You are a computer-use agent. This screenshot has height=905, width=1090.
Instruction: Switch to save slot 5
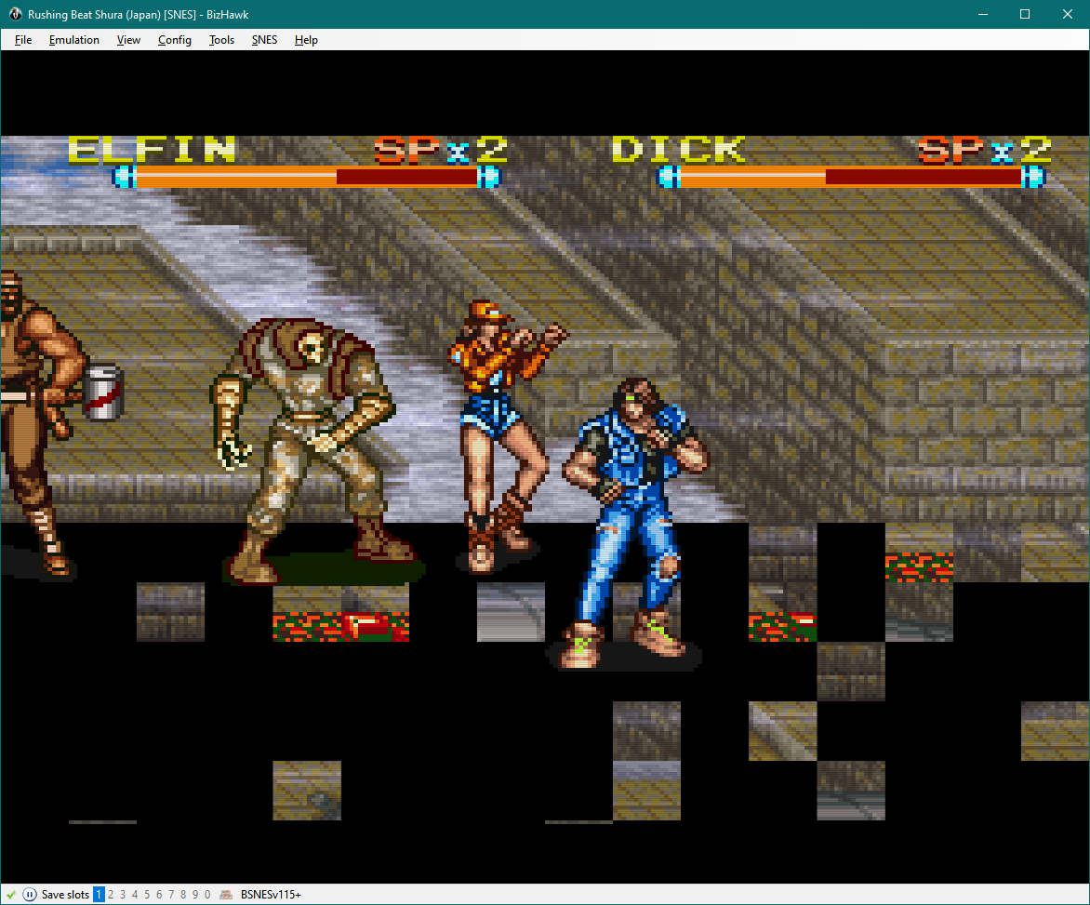[x=145, y=894]
